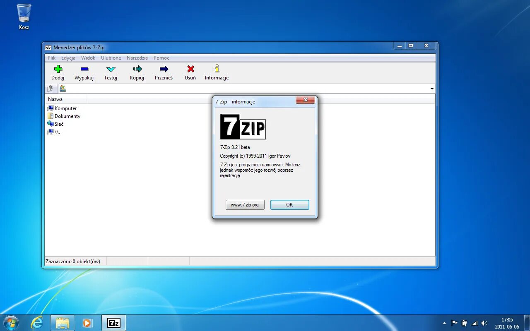Click the Copyright 1999-2011 Igor Pavlov text

(255, 156)
